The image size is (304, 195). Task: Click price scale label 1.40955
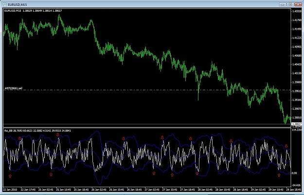297,47
